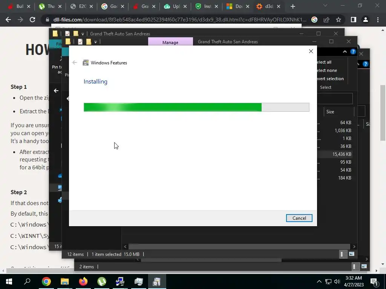Image resolution: width=386 pixels, height=289 pixels.
Task: Open Firefox from the taskbar
Action: [83, 281]
